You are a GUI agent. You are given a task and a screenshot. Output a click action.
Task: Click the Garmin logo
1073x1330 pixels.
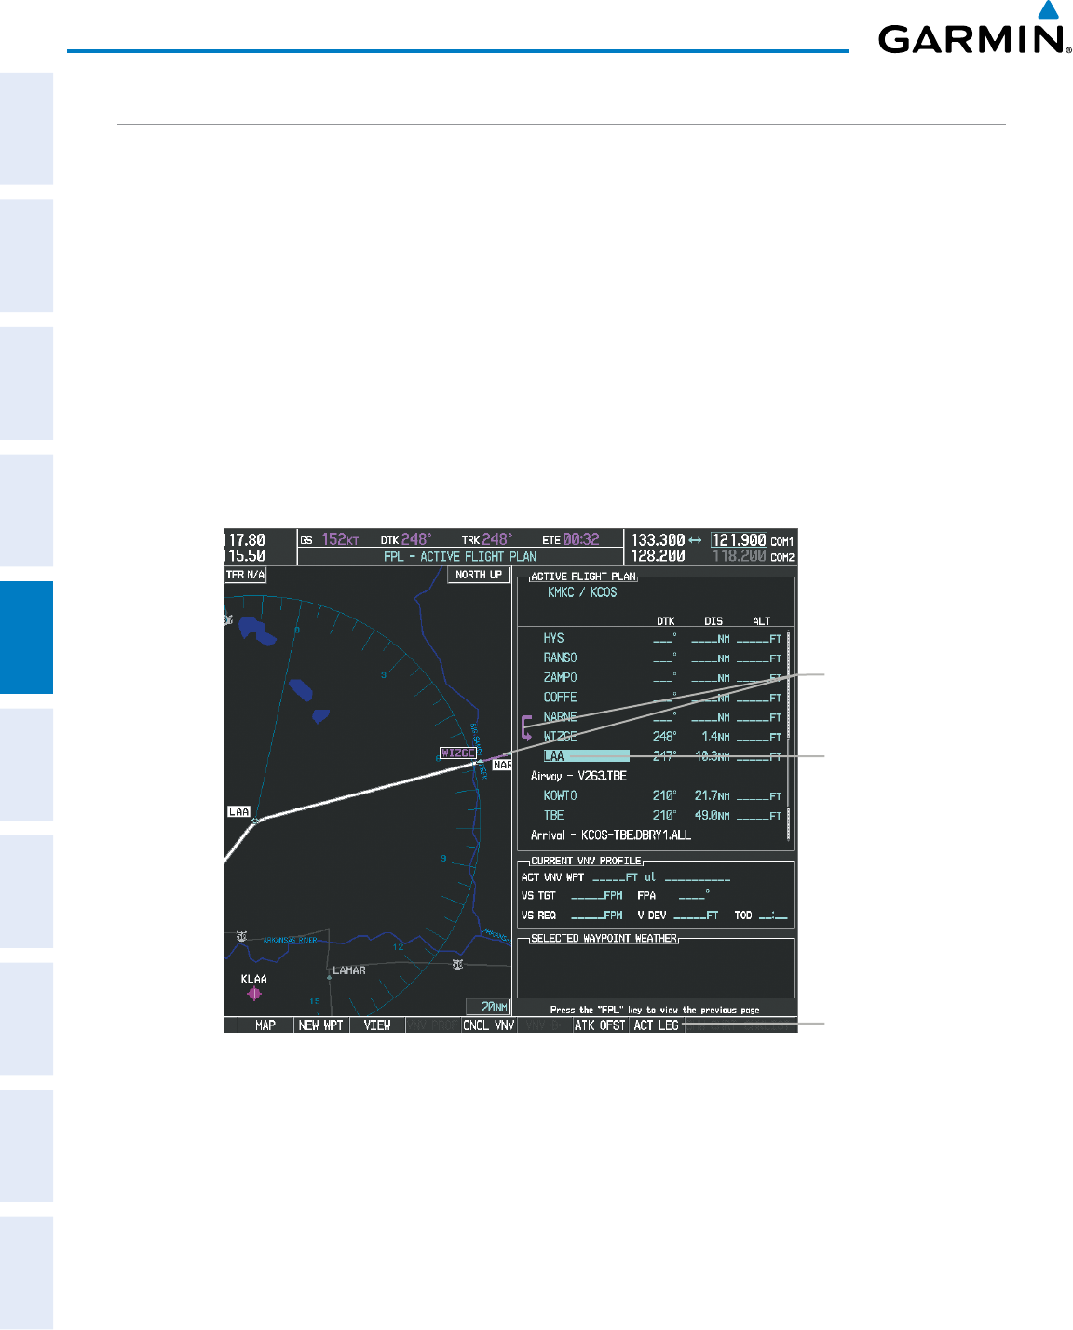point(974,29)
